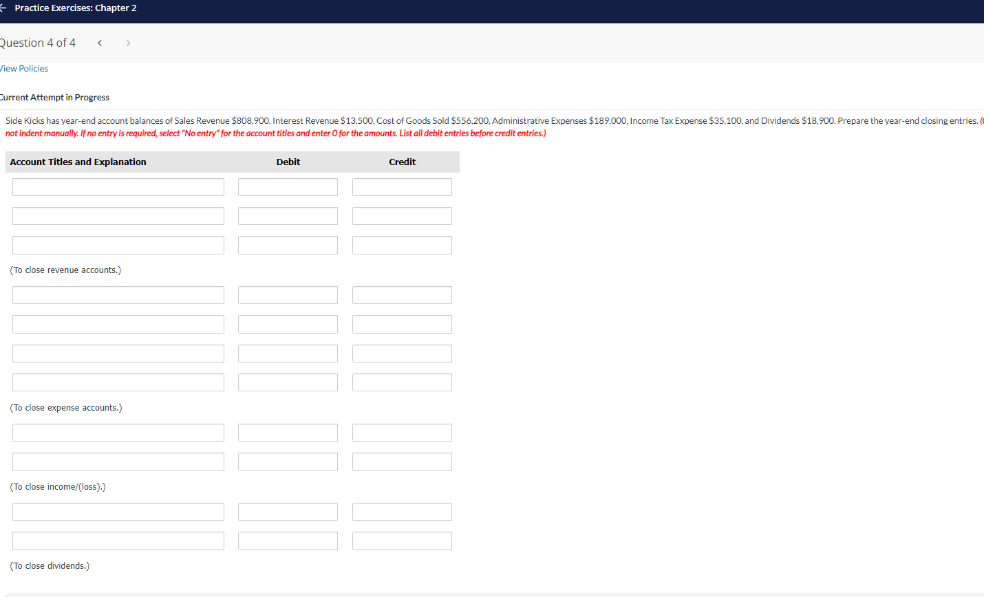Image resolution: width=984 pixels, height=597 pixels.
Task: Click first credit field of expense closing entry
Action: point(402,295)
